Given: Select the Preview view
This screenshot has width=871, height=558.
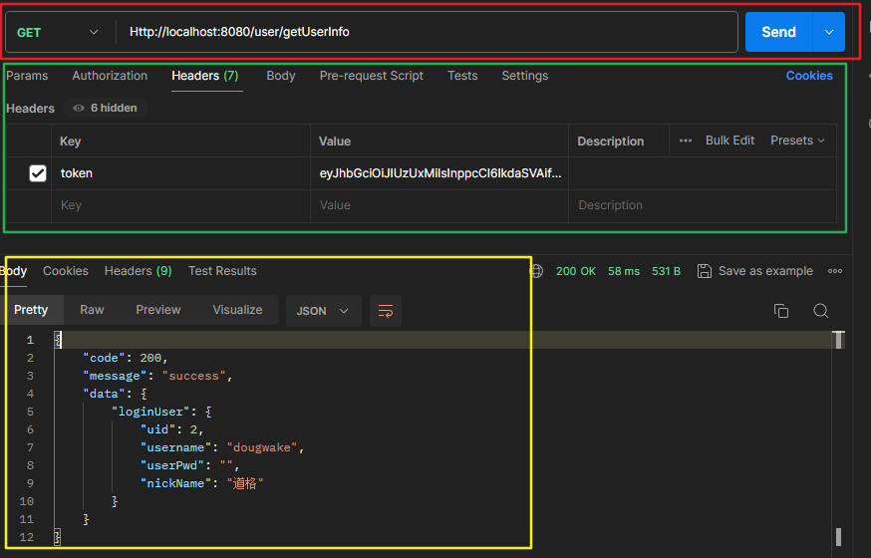Looking at the screenshot, I should point(158,310).
